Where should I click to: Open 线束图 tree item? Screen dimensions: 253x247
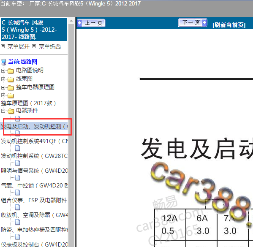tap(24, 79)
